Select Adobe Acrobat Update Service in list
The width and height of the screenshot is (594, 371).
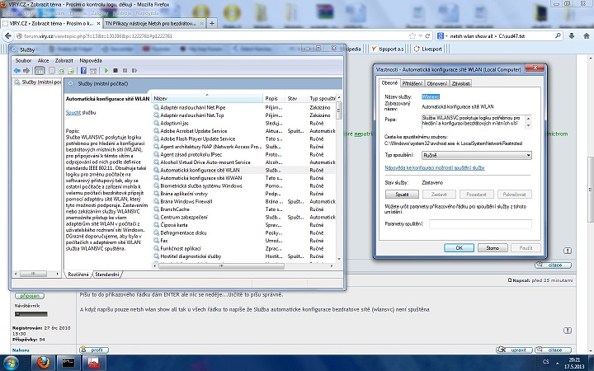[x=195, y=130]
